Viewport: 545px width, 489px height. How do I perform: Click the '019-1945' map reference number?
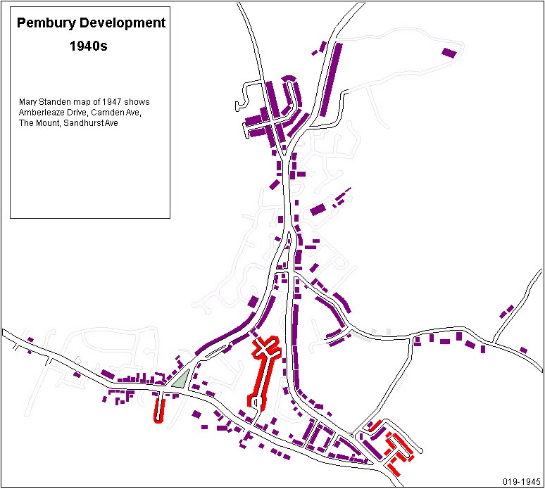(522, 482)
